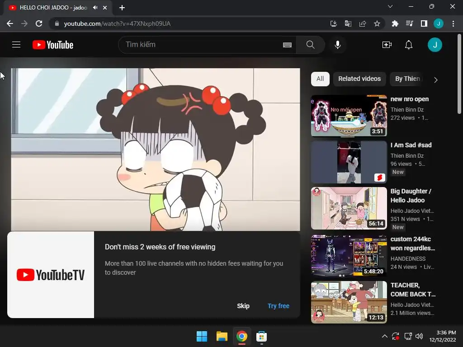Open TEACHER, COME BACK video thumbnail
The width and height of the screenshot is (463, 347).
click(349, 302)
